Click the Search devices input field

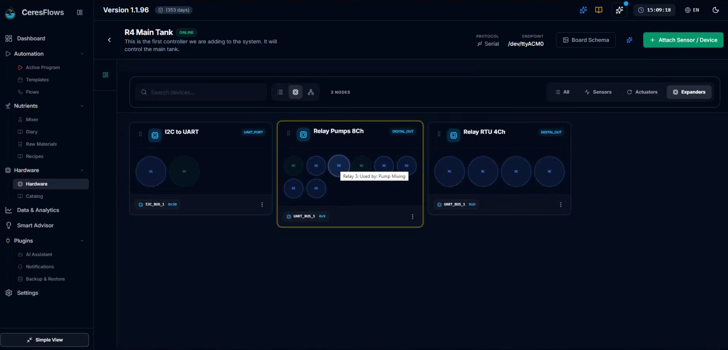click(201, 92)
